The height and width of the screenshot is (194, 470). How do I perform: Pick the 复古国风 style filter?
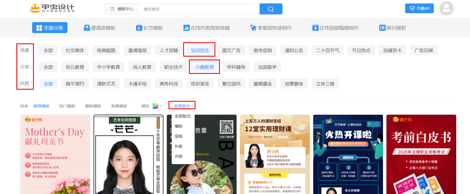(x=231, y=84)
